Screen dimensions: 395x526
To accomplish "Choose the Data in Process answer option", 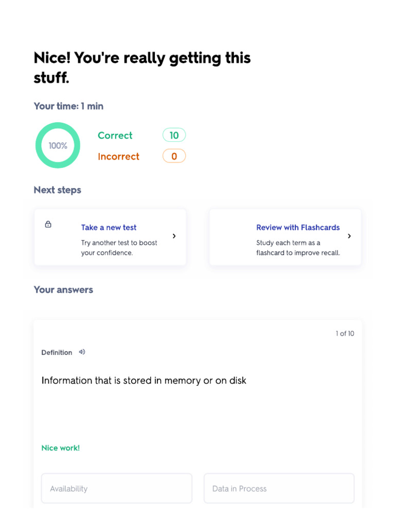I will point(279,489).
